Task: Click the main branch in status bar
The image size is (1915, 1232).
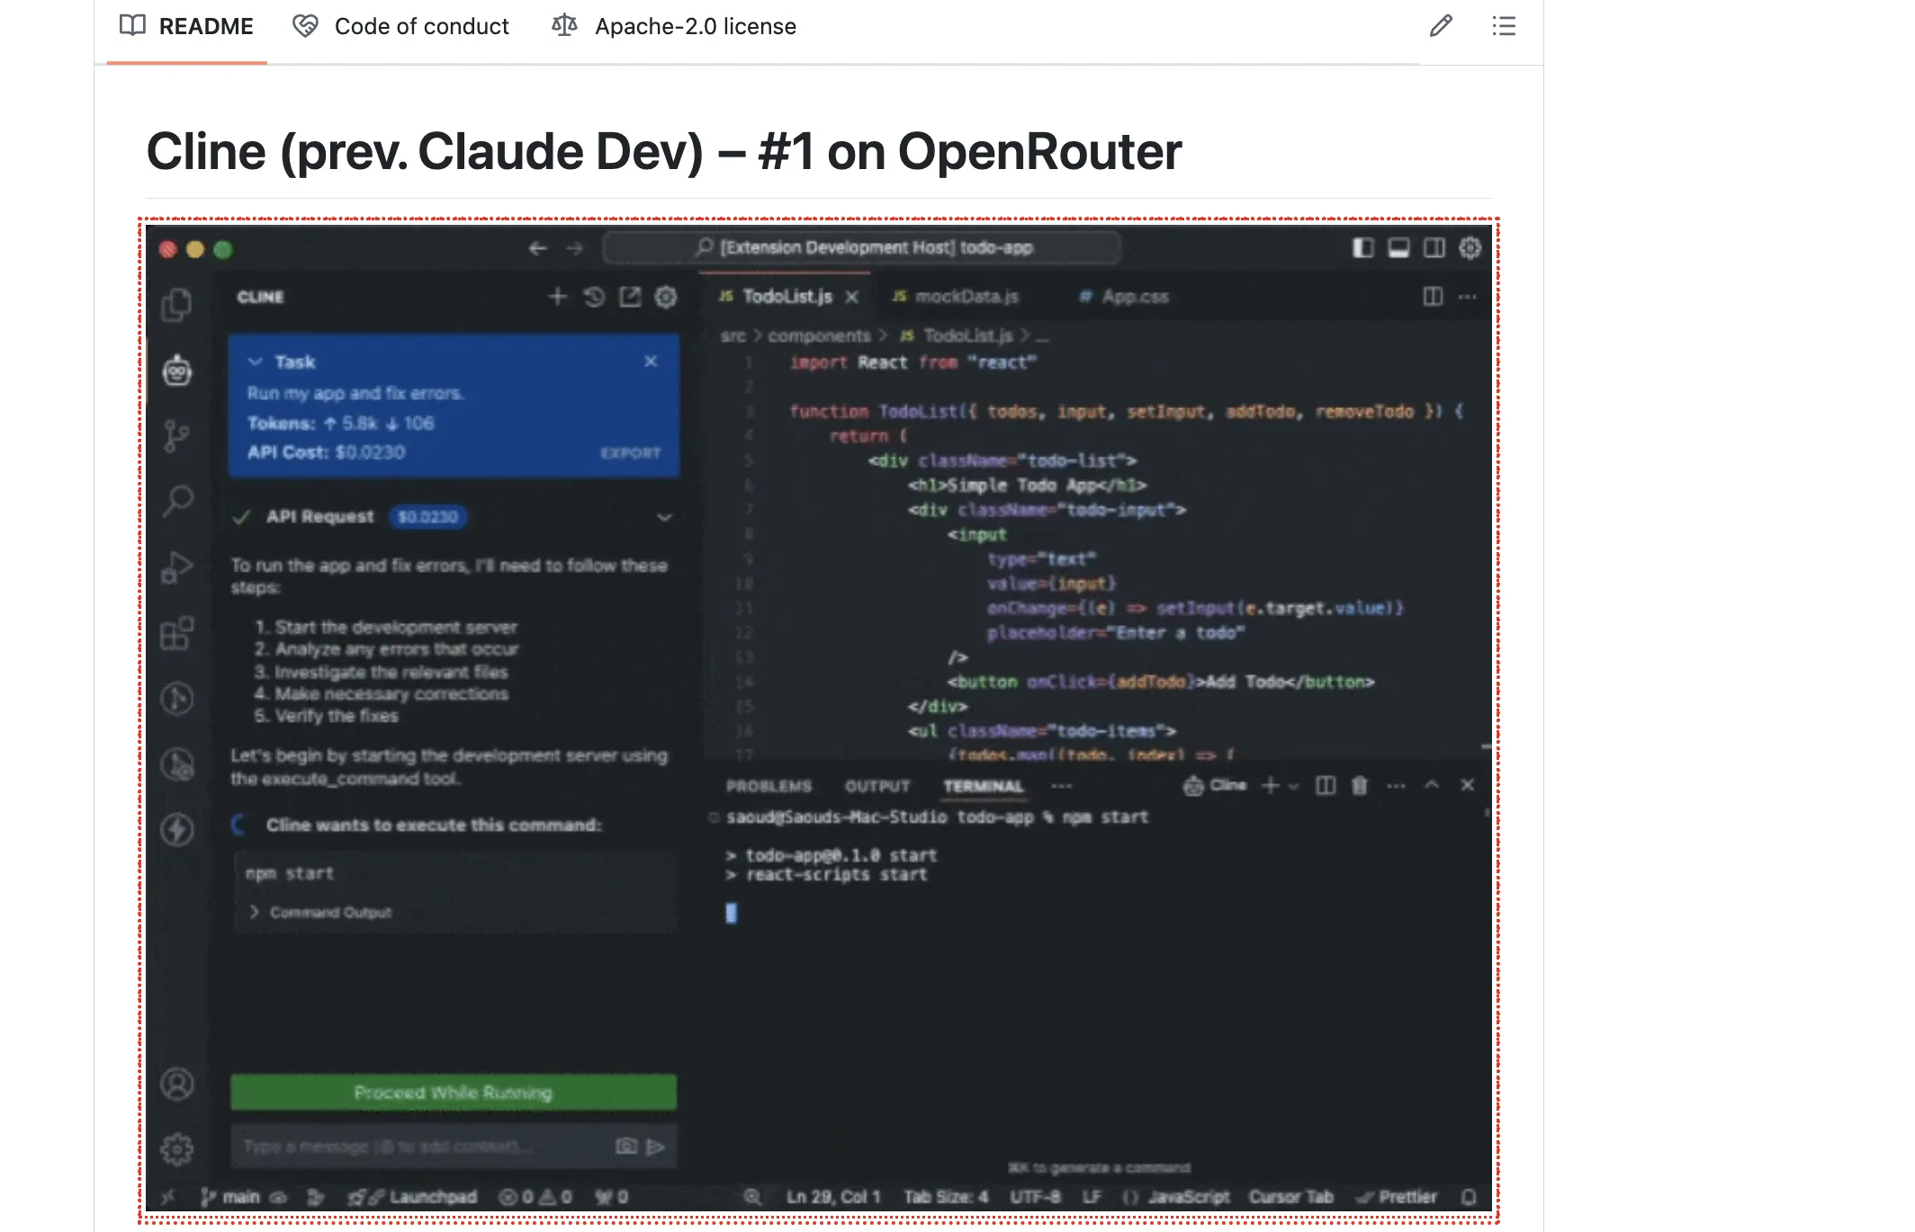Action: tap(232, 1197)
